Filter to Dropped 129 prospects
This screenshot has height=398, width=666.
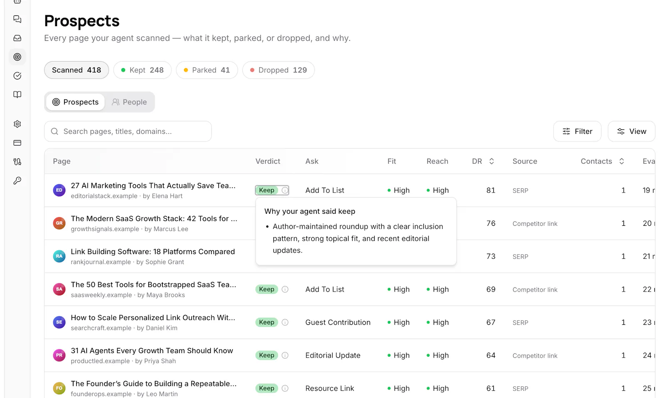tap(278, 70)
